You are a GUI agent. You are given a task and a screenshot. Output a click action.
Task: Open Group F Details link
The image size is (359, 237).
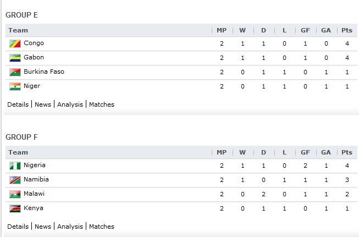pyautogui.click(x=18, y=227)
